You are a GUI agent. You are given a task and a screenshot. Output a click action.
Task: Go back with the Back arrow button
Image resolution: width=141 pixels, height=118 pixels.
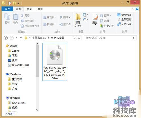(x=6, y=38)
